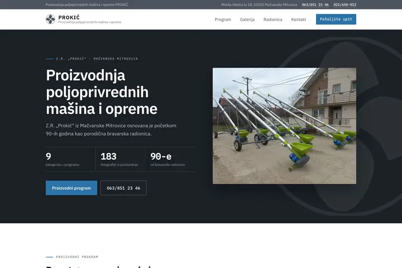Go to the Radionica section
The height and width of the screenshot is (268, 402).
coord(273,20)
